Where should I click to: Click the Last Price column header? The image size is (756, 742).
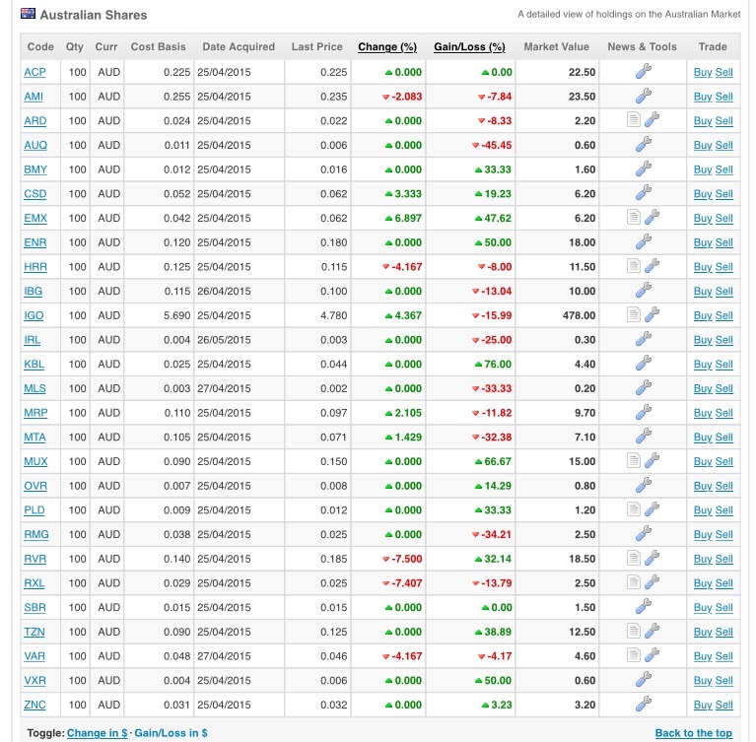[316, 46]
